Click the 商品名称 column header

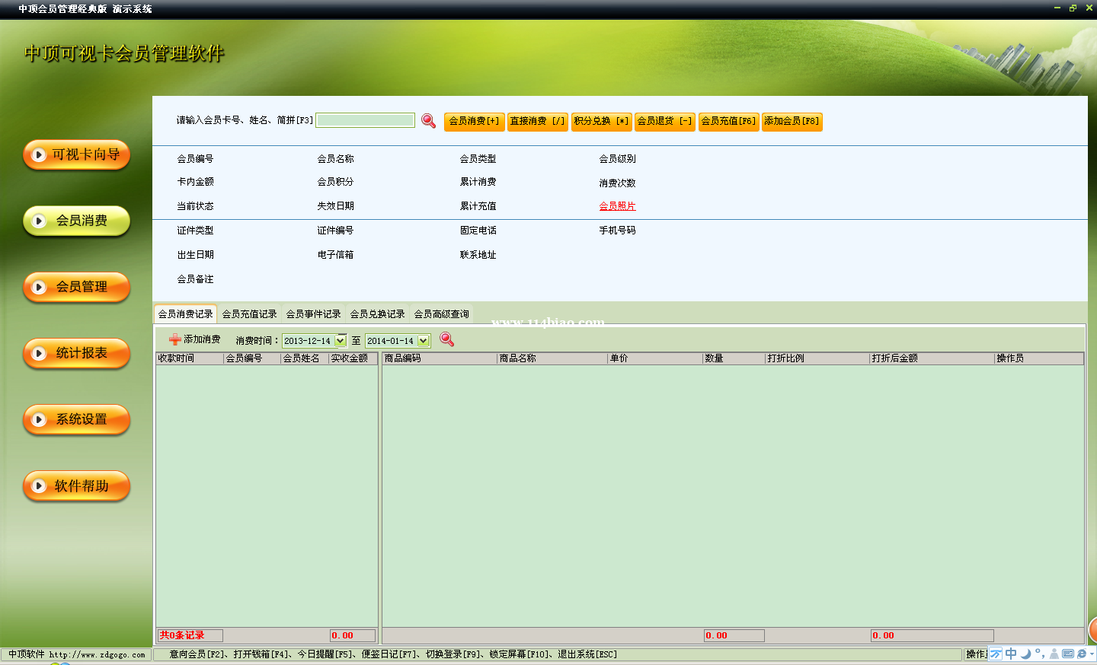(552, 358)
